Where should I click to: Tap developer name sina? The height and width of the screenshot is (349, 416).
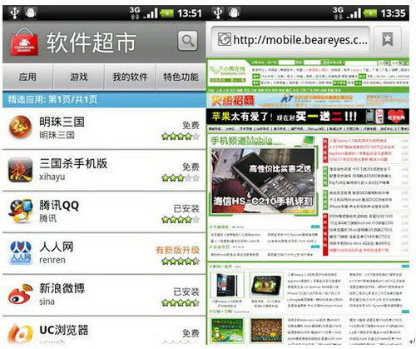tap(47, 302)
